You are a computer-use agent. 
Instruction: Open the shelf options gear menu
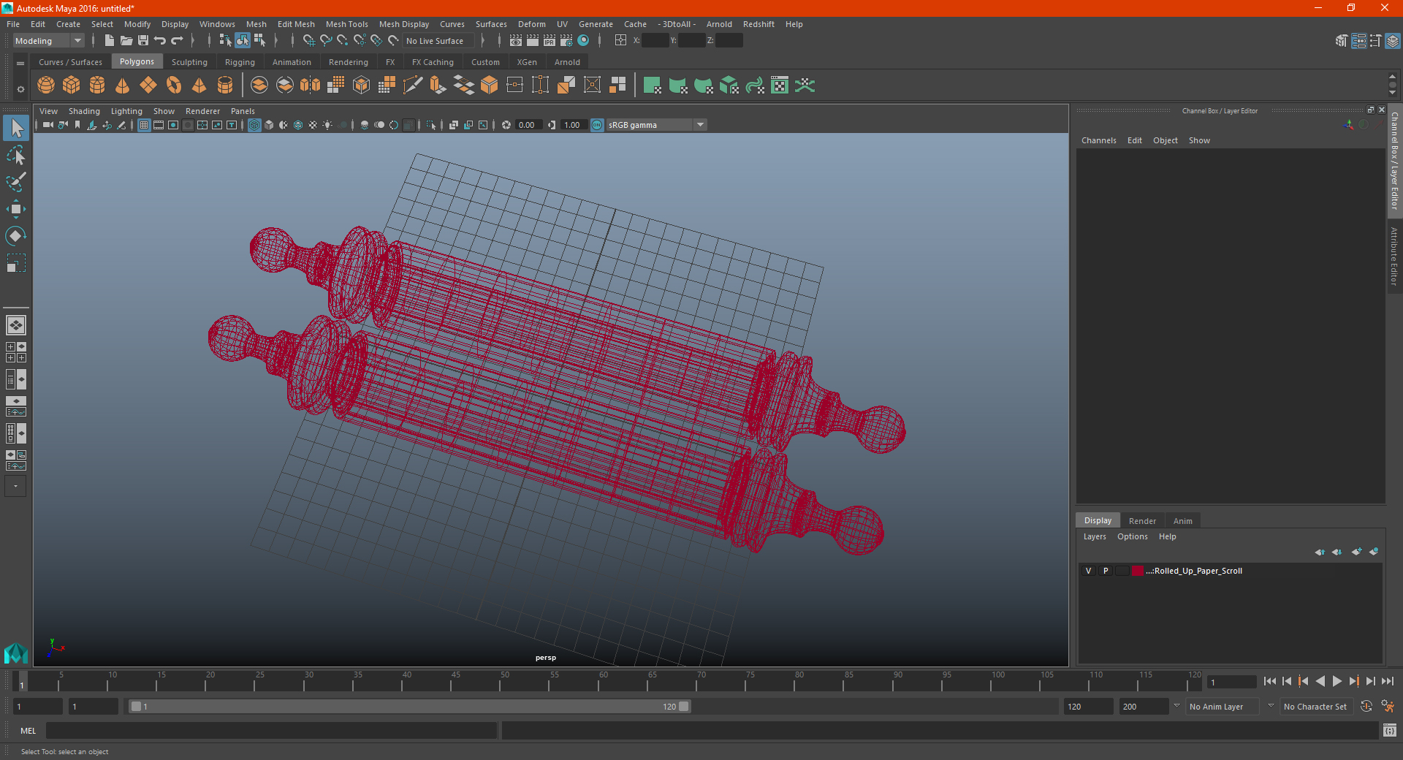tap(20, 89)
